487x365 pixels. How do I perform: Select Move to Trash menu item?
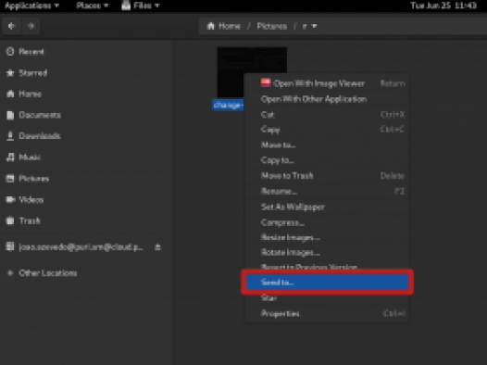click(328, 175)
